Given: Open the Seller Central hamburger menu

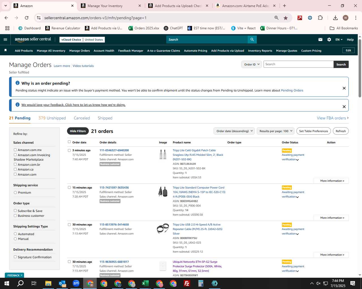Looking at the screenshot, I should coord(5,40).
